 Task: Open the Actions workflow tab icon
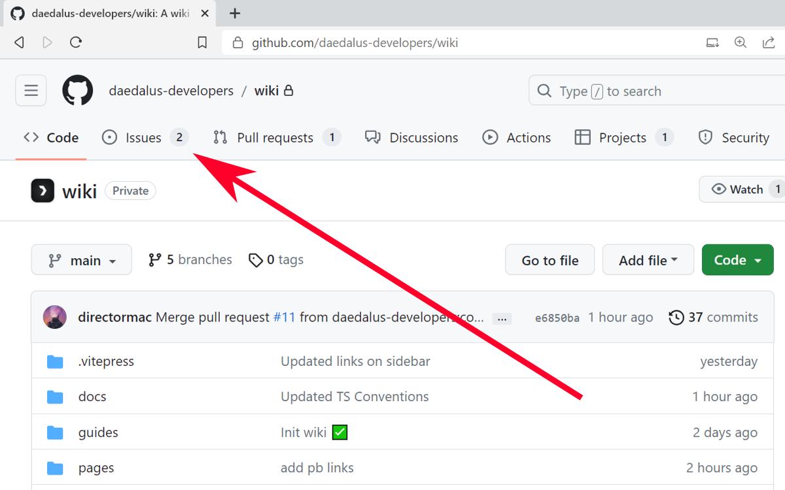pyautogui.click(x=489, y=137)
